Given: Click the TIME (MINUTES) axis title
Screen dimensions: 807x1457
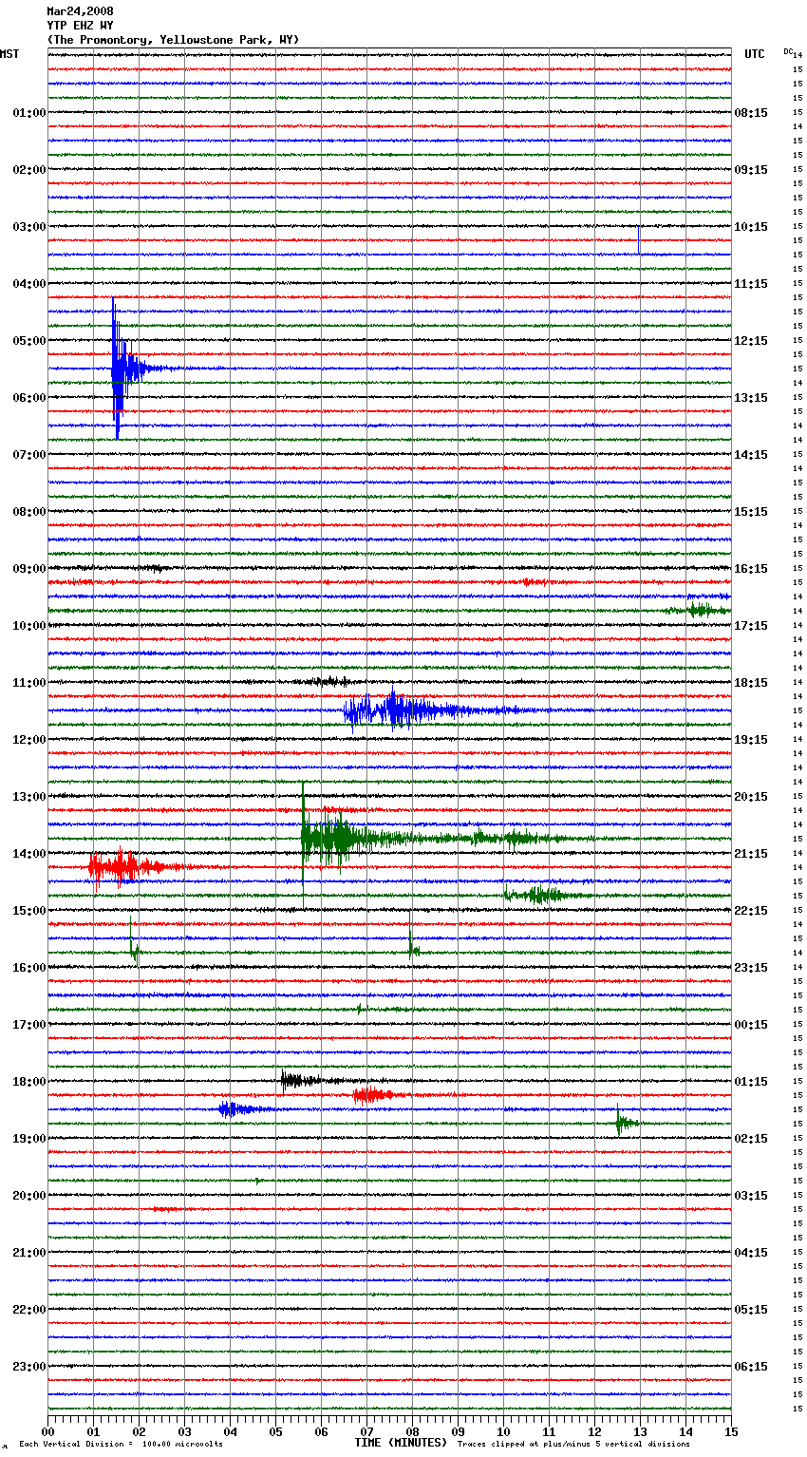Looking at the screenshot, I should [x=401, y=1443].
